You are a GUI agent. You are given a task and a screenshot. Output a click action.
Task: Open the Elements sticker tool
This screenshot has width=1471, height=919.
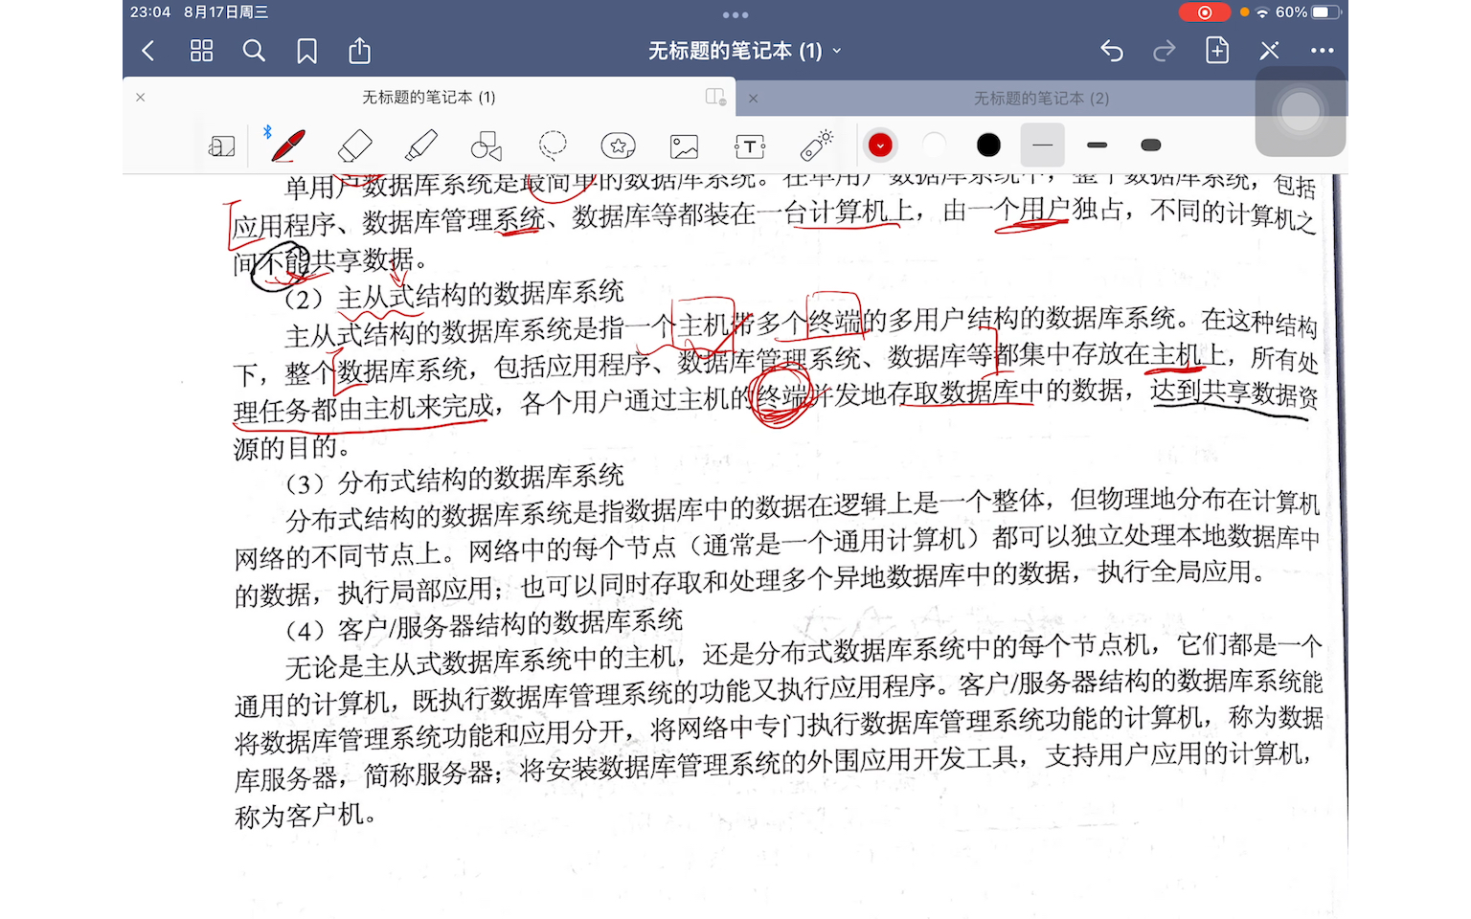619,146
